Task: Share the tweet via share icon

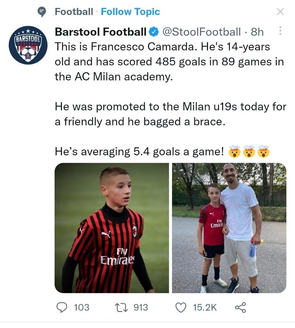Action: (240, 307)
